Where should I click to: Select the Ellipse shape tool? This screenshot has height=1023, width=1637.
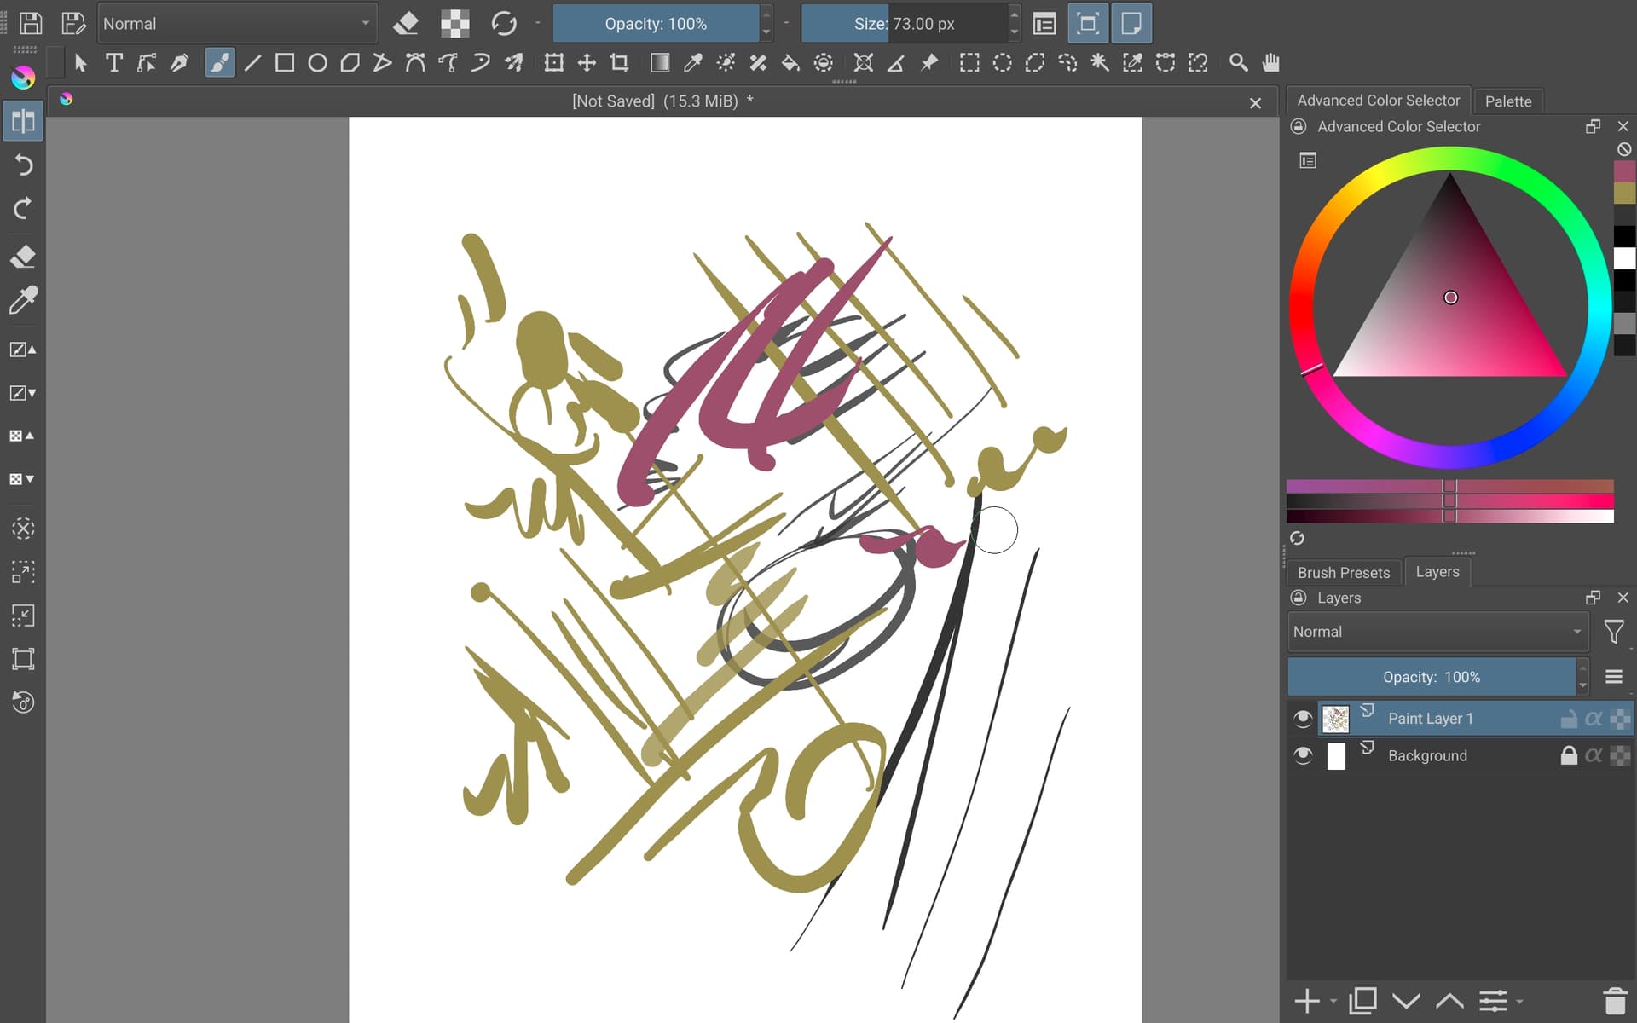point(317,63)
